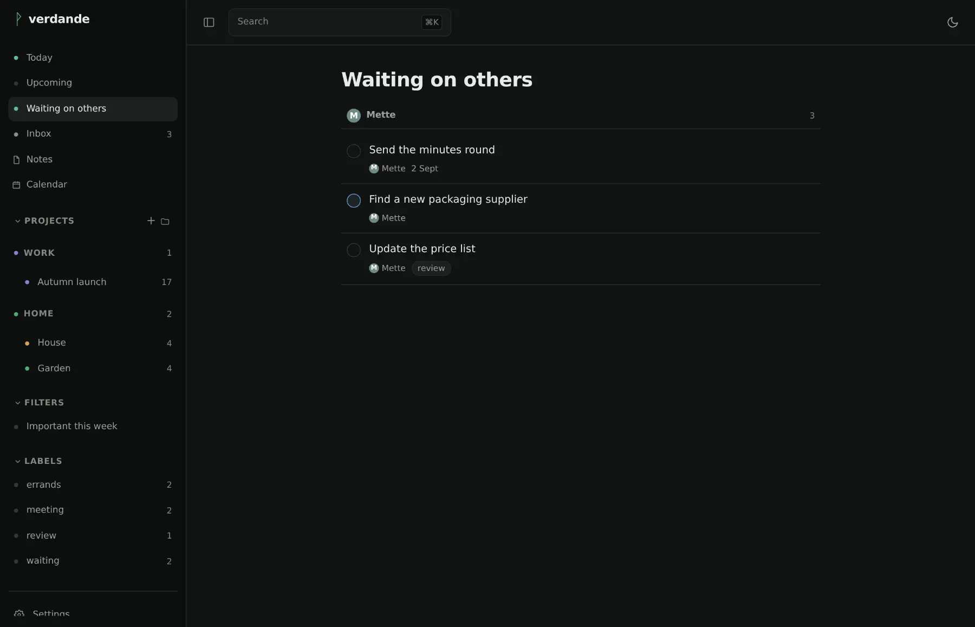Create a new project folder icon
This screenshot has height=627, width=975.
coord(165,221)
